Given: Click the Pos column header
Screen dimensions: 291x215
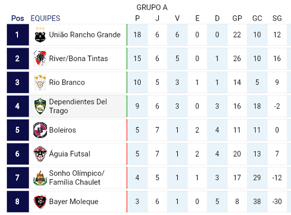Looking at the screenshot, I should (x=17, y=18).
